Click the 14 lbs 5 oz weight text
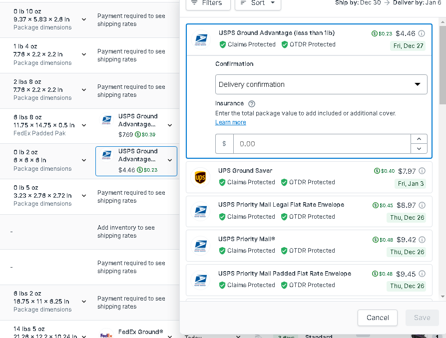Screen dimensions: 446x338 click(29, 329)
